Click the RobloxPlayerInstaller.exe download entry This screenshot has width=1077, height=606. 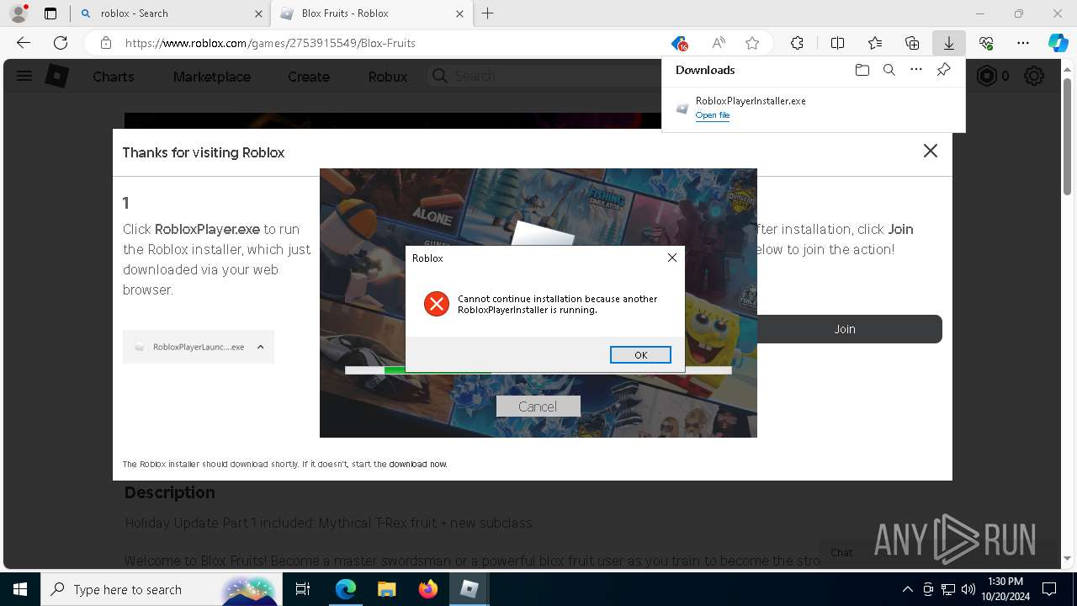pos(813,108)
